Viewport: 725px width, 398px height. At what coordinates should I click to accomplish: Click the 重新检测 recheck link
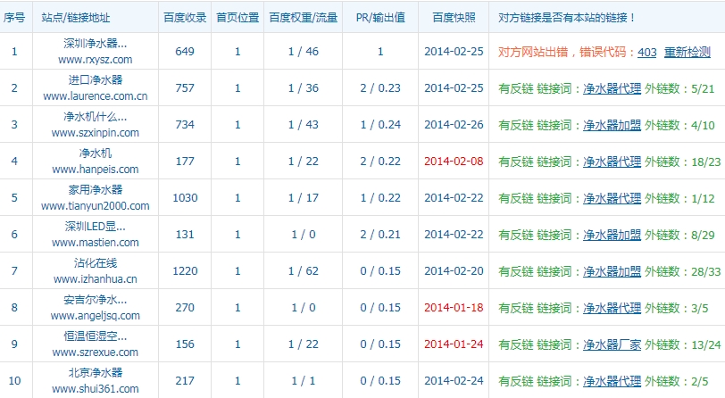[x=687, y=53]
